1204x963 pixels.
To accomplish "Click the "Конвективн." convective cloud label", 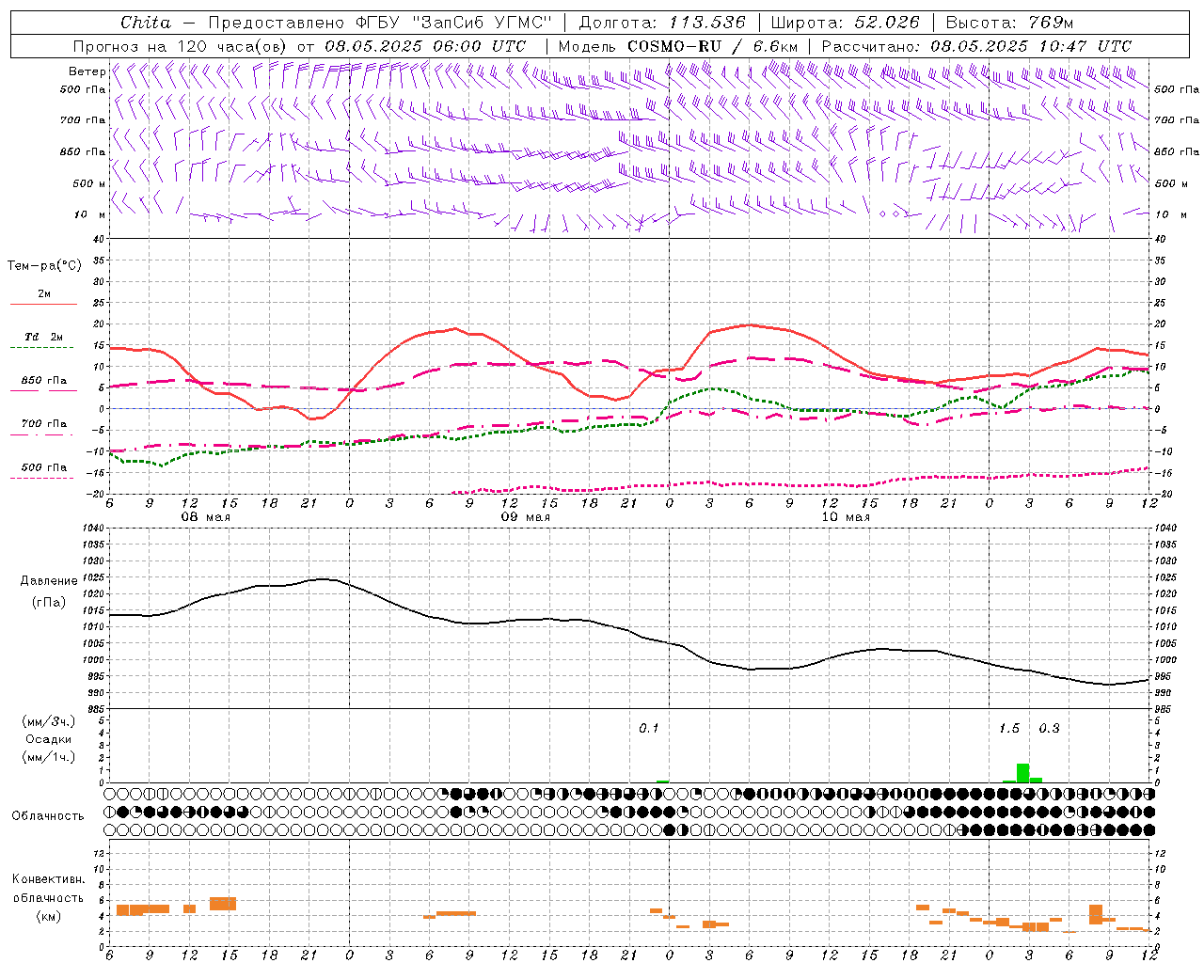I will (48, 879).
